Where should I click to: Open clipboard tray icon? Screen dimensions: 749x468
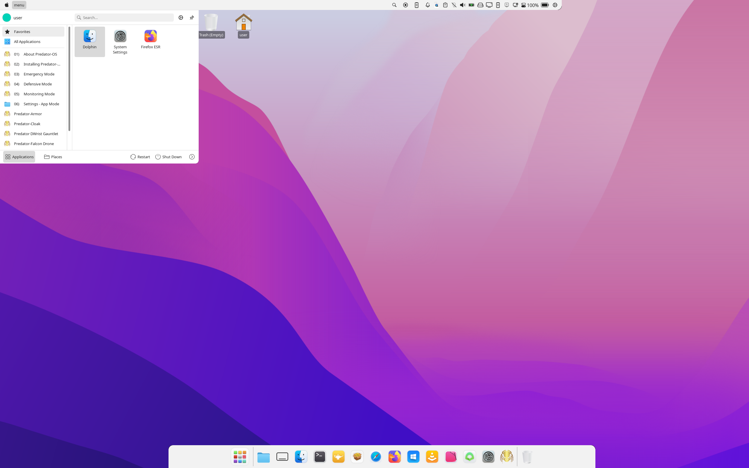[445, 5]
